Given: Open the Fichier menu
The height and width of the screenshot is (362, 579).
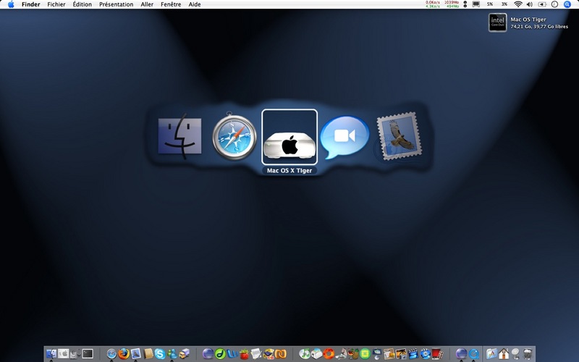Looking at the screenshot, I should (x=56, y=4).
